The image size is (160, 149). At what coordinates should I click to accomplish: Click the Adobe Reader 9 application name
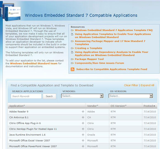click(19, 112)
